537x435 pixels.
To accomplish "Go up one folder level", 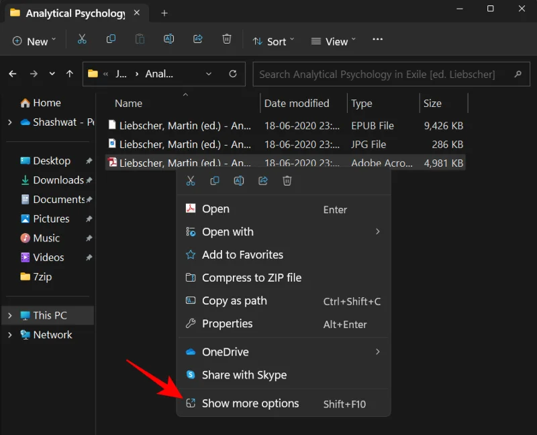I will point(70,74).
